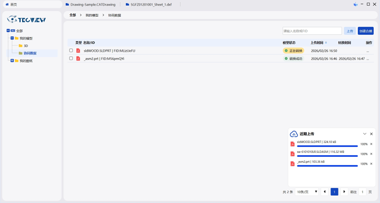Remove sw-6101010LR.SLDASM from upload list
This screenshot has width=380, height=203.
pos(372,154)
